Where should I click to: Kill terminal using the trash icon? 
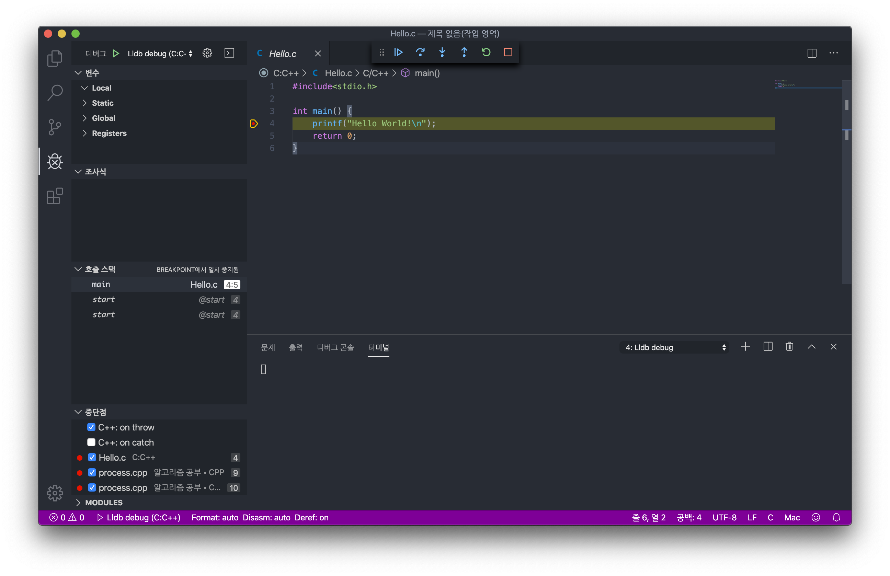[x=789, y=347]
